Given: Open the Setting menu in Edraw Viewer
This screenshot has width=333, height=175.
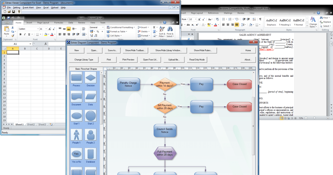Looking at the screenshot, I should click(x=17, y=7).
